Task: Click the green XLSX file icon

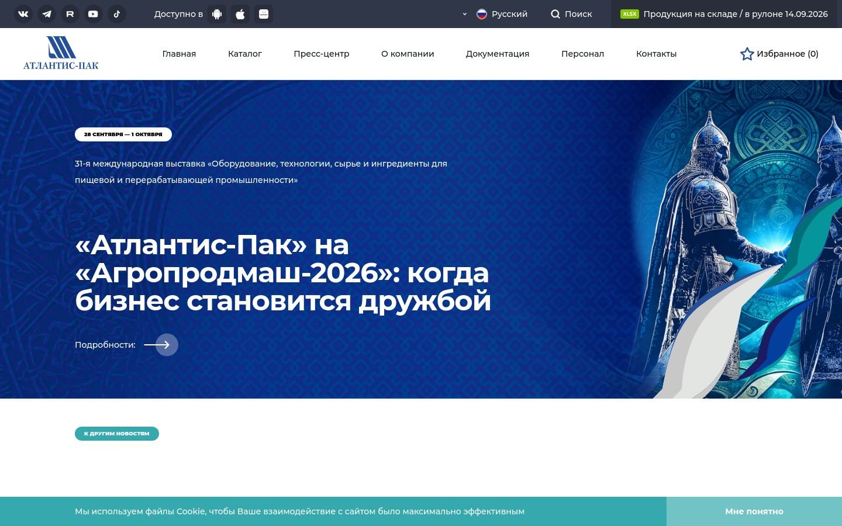Action: coord(630,14)
